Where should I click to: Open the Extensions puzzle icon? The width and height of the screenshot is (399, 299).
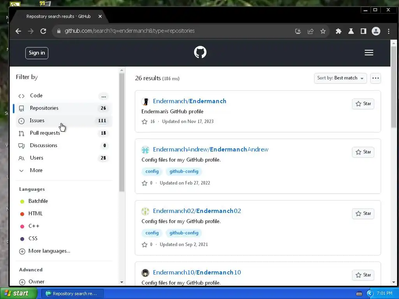(x=339, y=31)
